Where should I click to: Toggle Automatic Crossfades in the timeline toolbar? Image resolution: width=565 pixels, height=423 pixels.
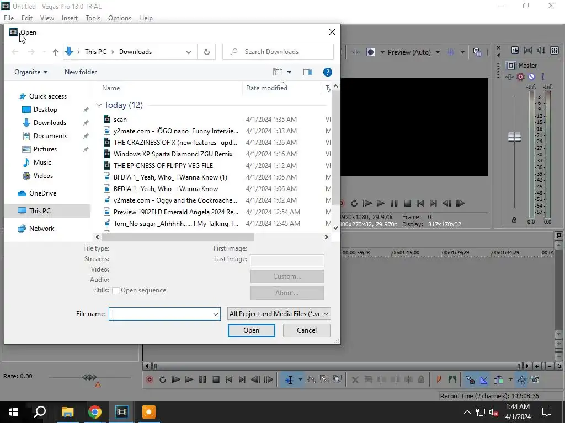484,379
